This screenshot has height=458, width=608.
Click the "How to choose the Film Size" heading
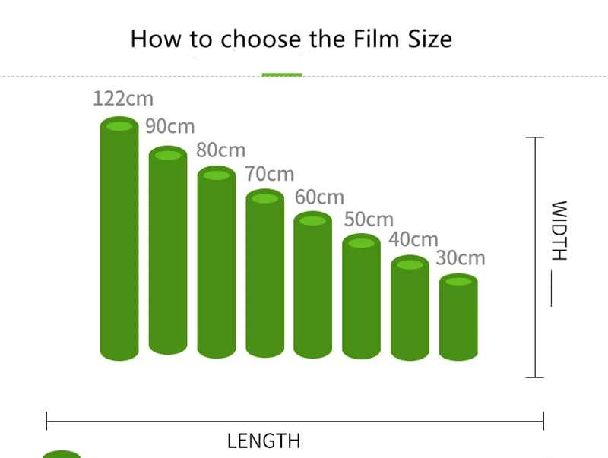pyautogui.click(x=291, y=39)
